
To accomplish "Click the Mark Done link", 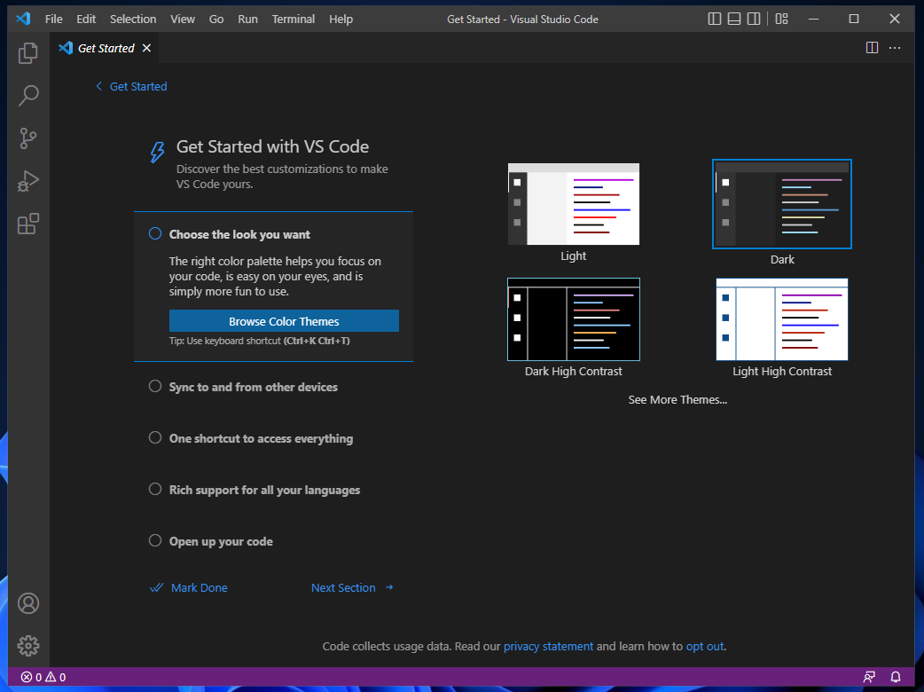I will point(200,587).
